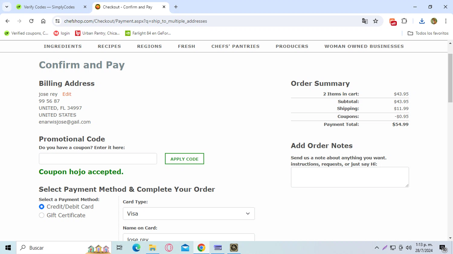Open 'Farlight 84 en GeFor...' bookmark
The image size is (453, 254).
pos(148,33)
